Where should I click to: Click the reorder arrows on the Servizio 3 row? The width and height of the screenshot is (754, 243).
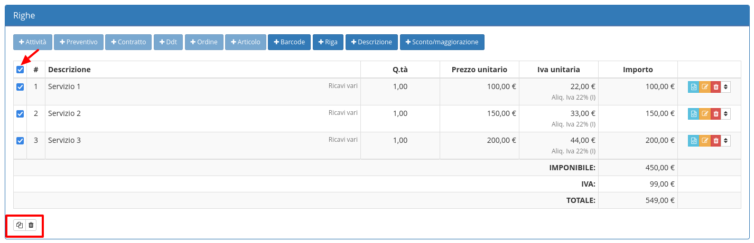coord(726,140)
